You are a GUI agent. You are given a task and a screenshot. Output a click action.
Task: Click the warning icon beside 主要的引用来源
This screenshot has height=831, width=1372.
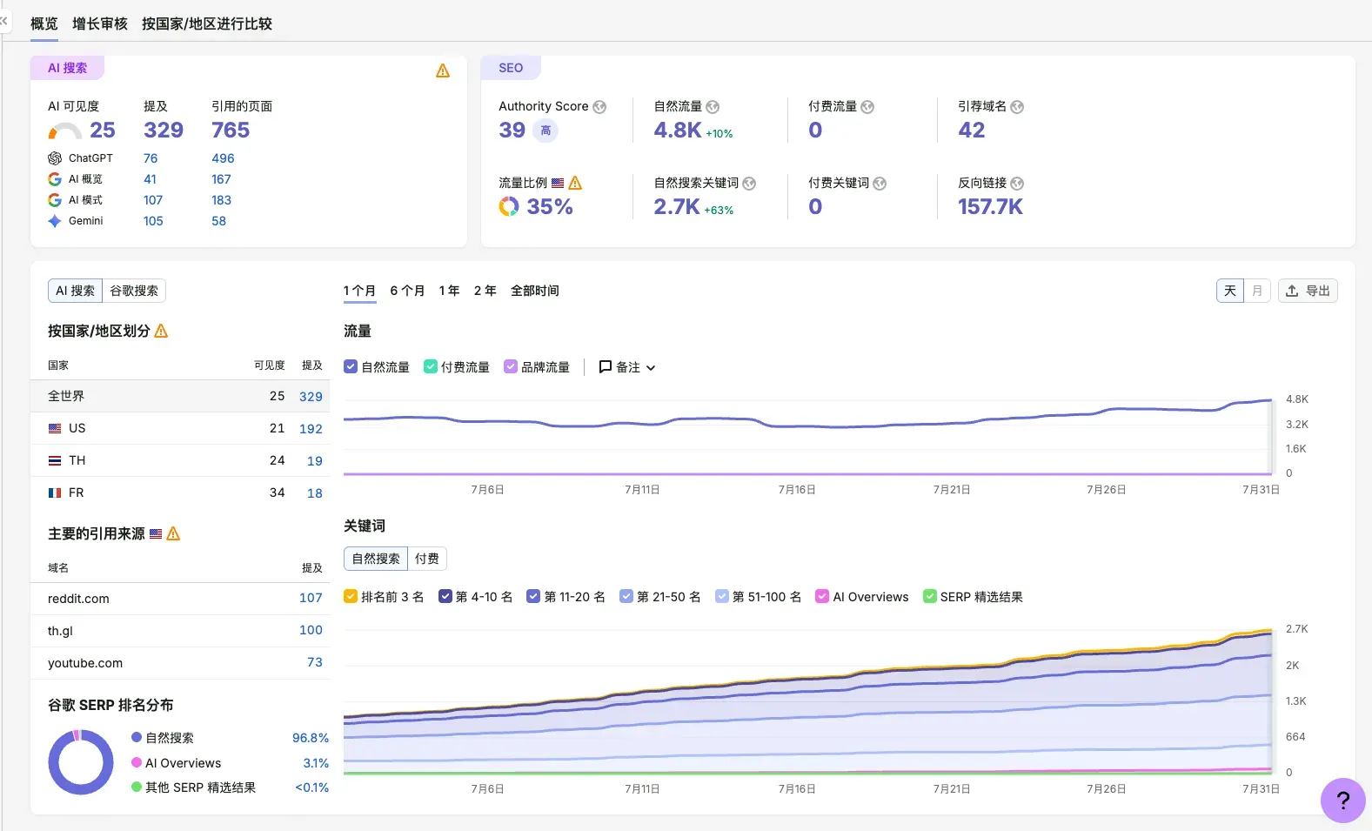[173, 533]
